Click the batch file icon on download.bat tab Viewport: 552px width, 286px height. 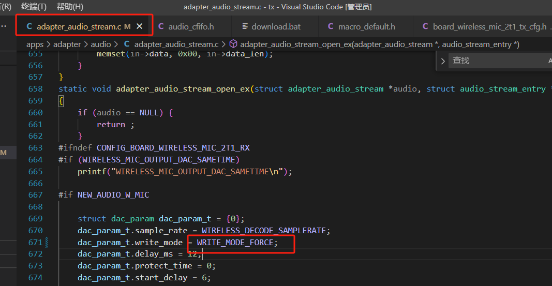tap(245, 26)
